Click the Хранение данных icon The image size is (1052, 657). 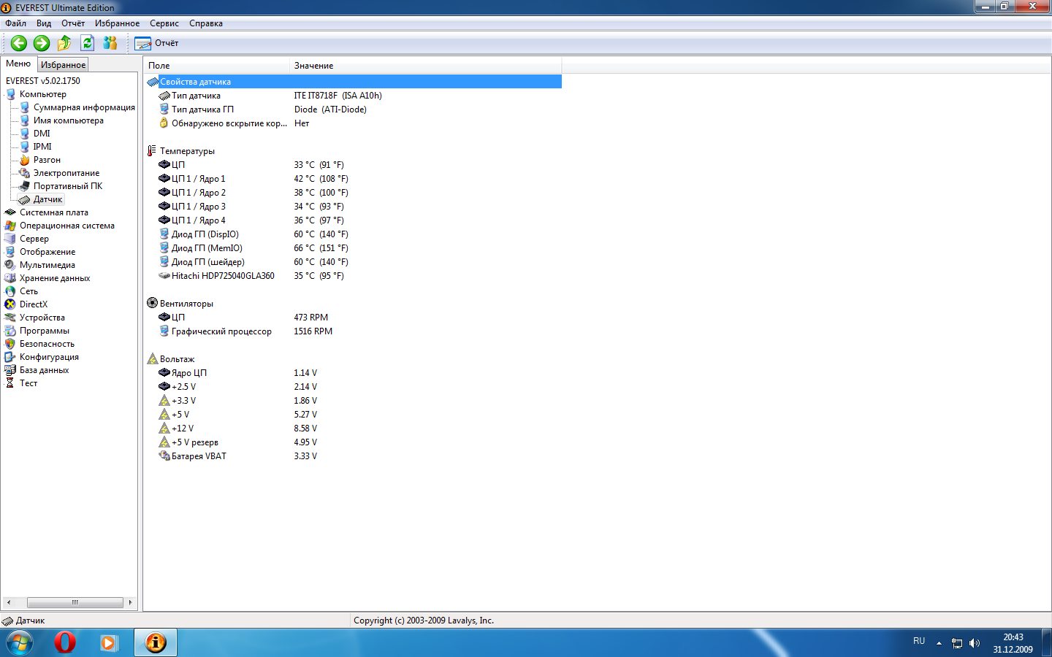click(x=10, y=278)
